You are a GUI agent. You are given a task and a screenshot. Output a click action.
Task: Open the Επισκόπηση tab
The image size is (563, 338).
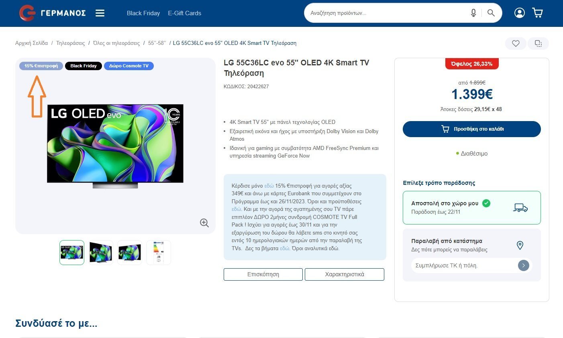point(263,274)
